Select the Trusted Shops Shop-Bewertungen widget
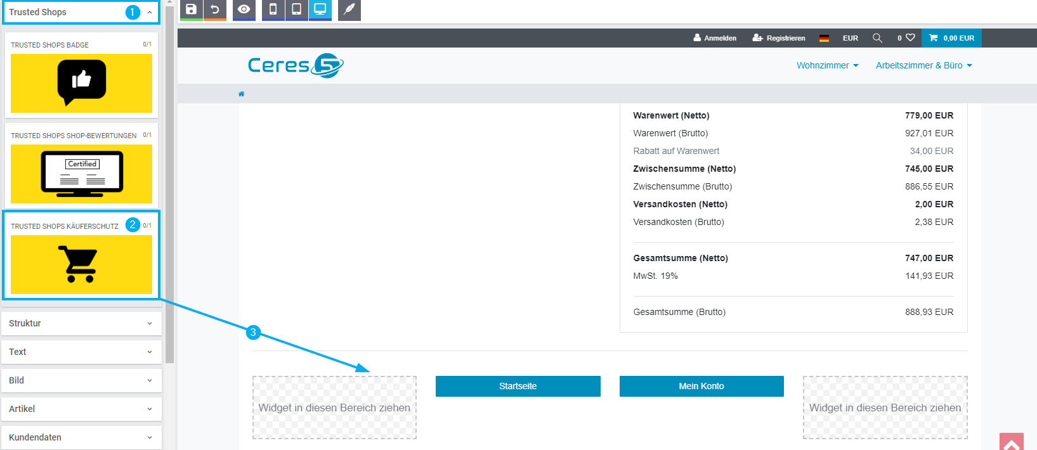 (x=81, y=166)
